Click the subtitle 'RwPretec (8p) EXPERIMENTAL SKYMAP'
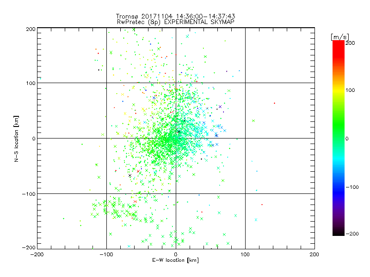 pyautogui.click(x=176, y=22)
